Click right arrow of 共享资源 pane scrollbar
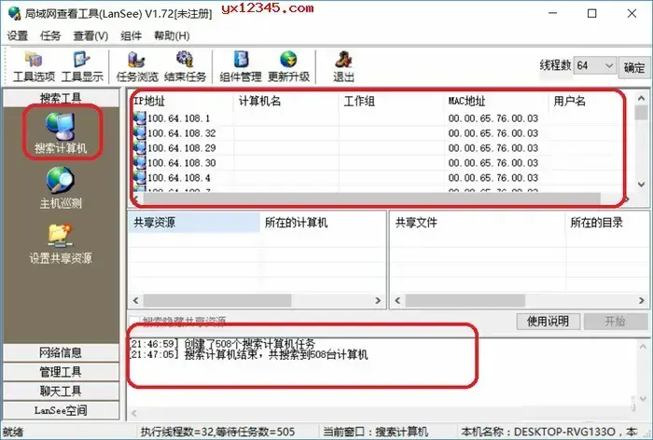The image size is (653, 440). (x=378, y=300)
